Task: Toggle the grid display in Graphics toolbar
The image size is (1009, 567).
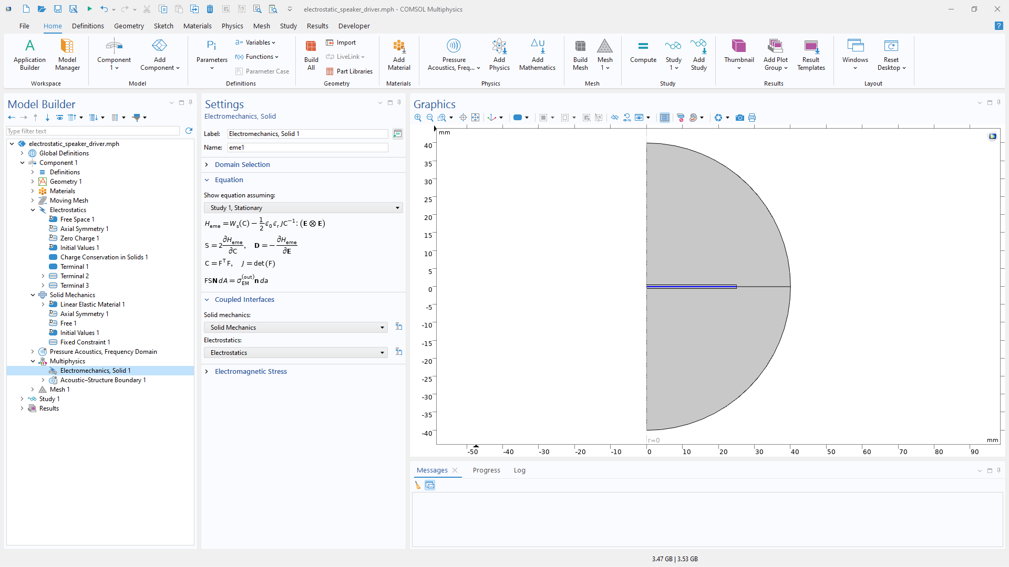Action: coord(664,118)
